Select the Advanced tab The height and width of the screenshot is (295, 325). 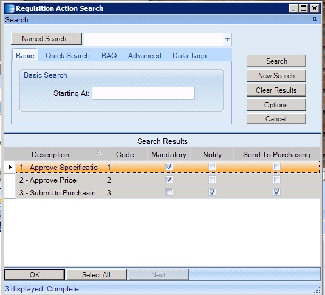pos(145,56)
